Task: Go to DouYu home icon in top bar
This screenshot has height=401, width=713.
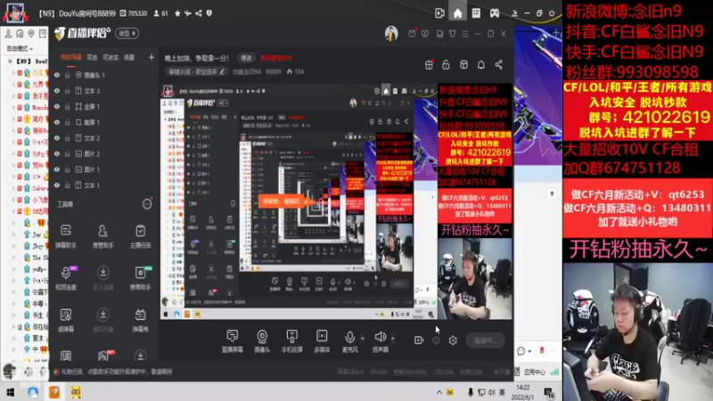Action: tap(457, 13)
